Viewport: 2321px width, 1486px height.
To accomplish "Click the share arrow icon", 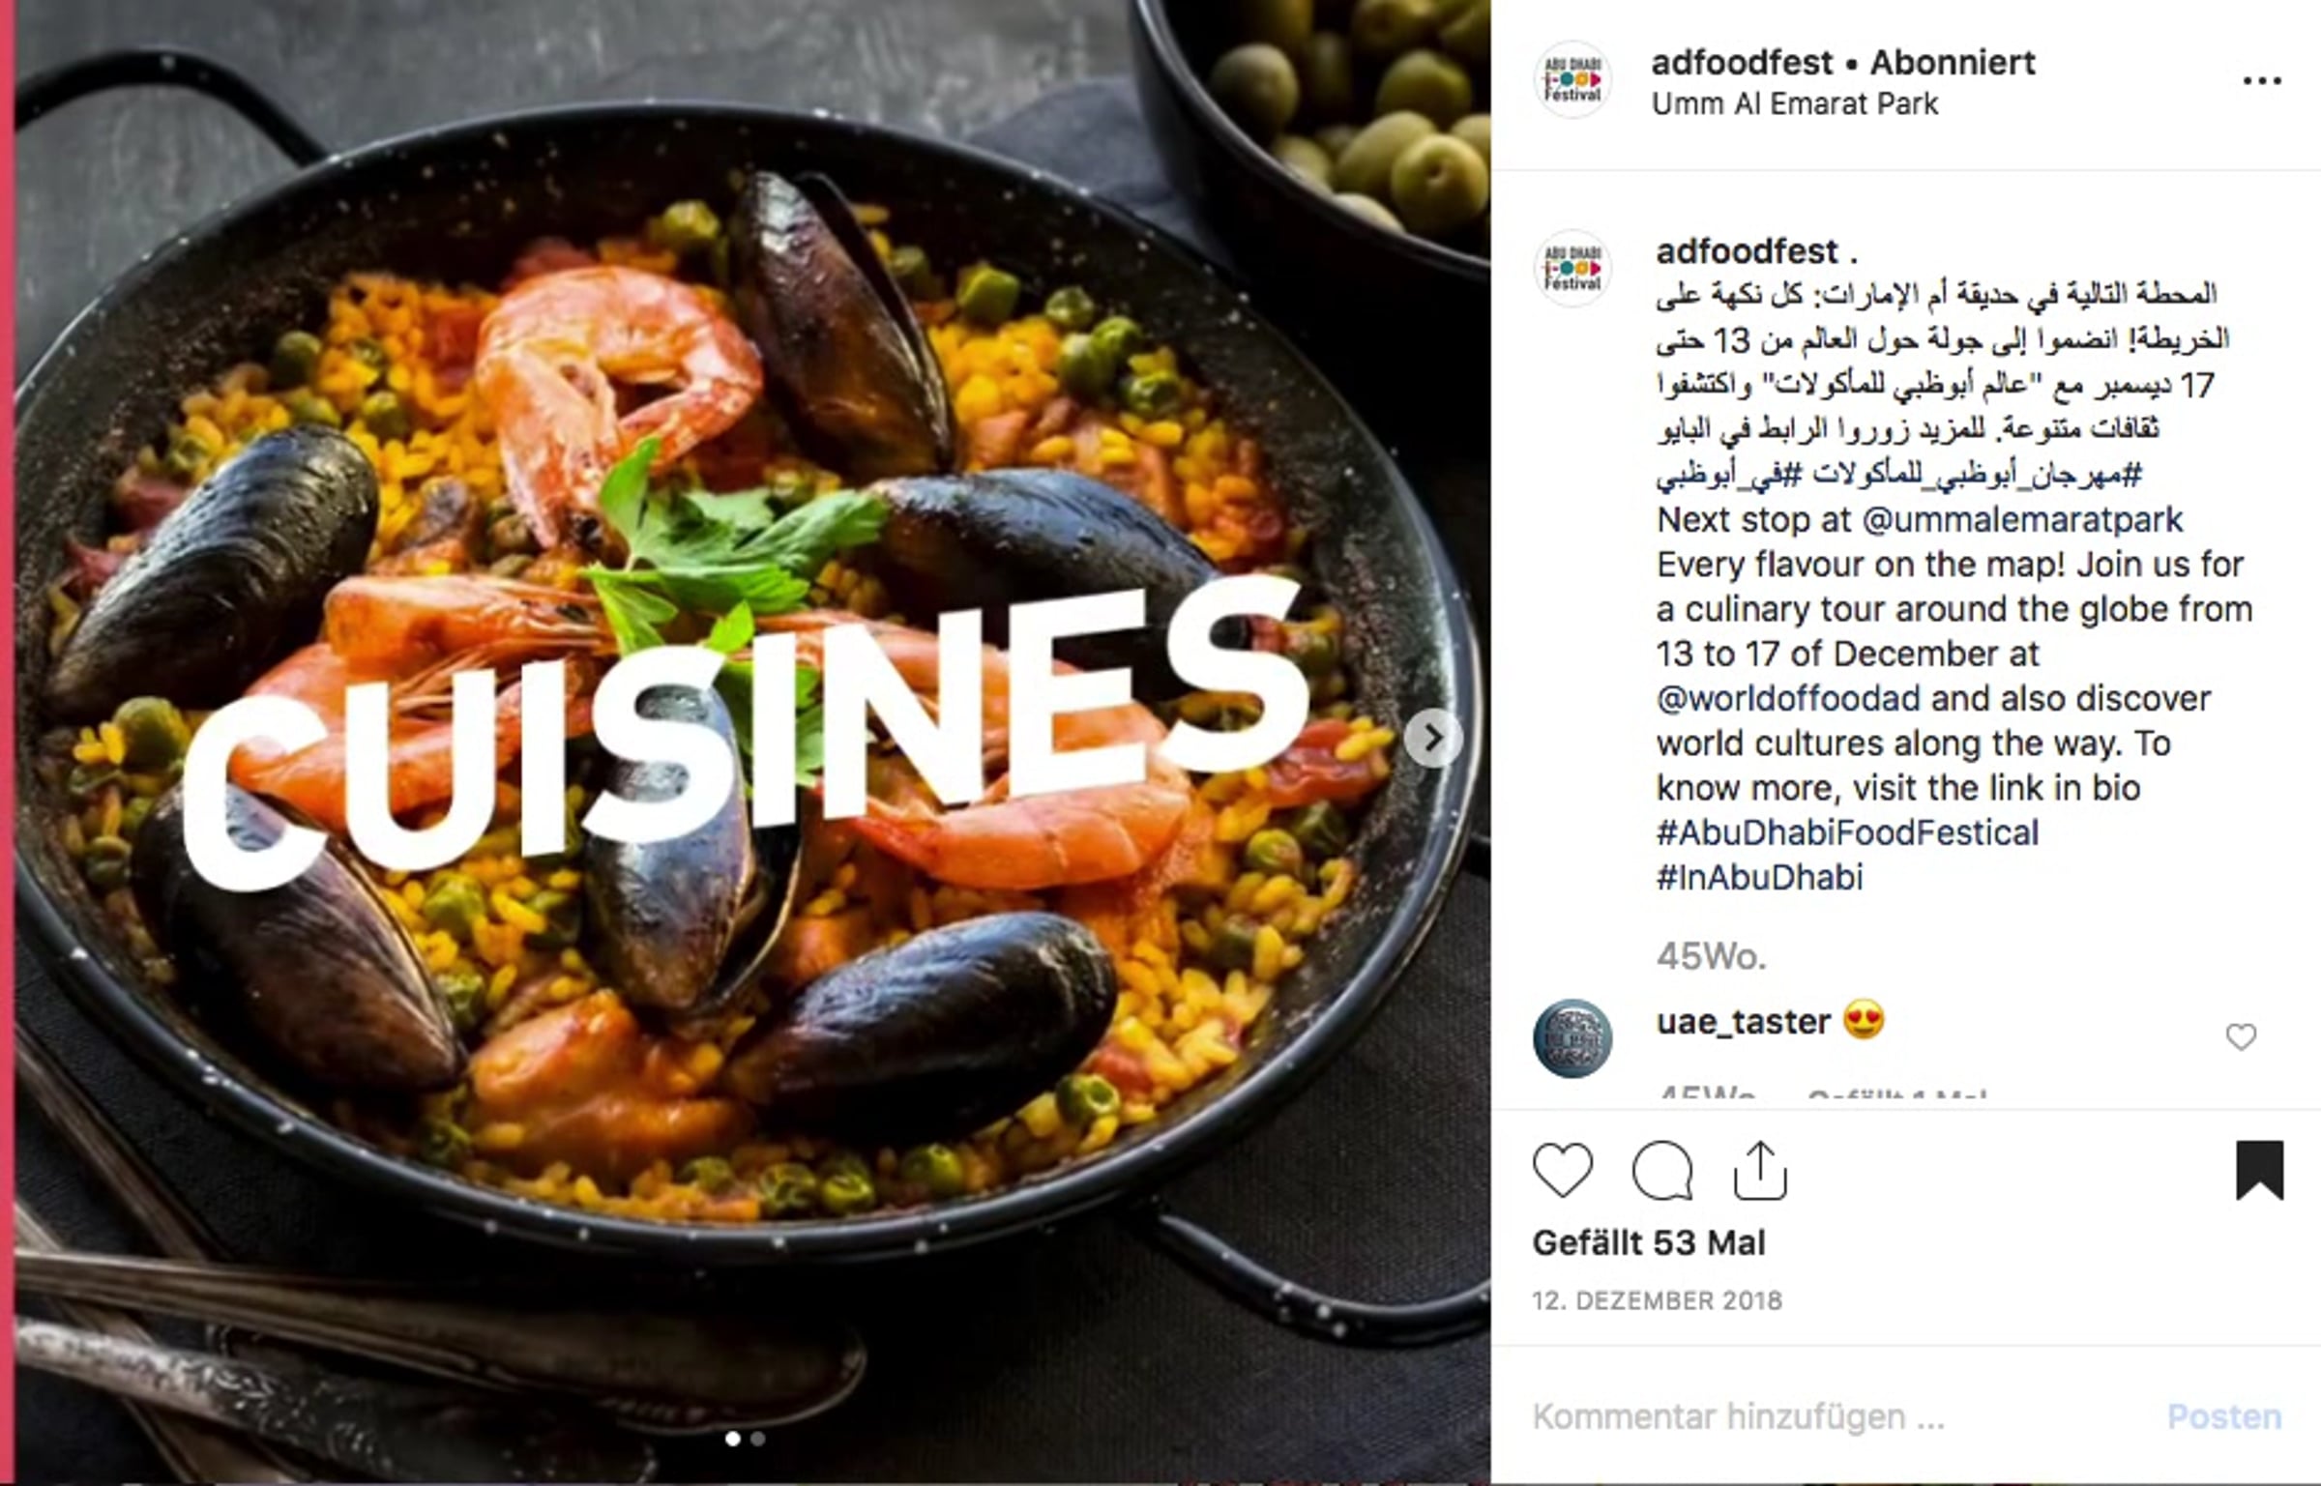I will (1760, 1171).
